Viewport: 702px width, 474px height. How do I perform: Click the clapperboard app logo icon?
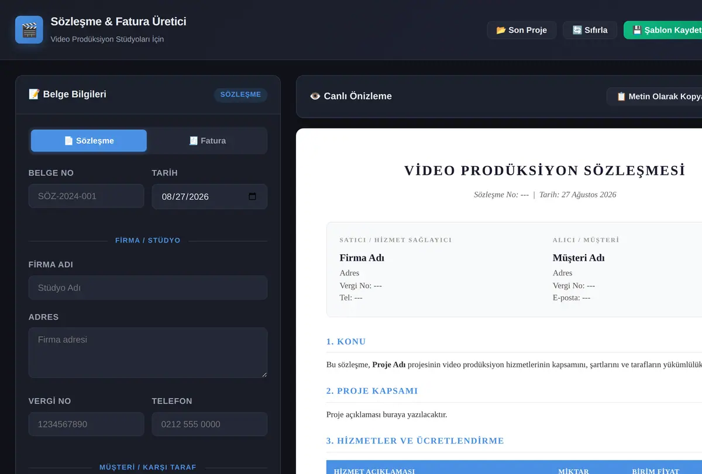(29, 30)
